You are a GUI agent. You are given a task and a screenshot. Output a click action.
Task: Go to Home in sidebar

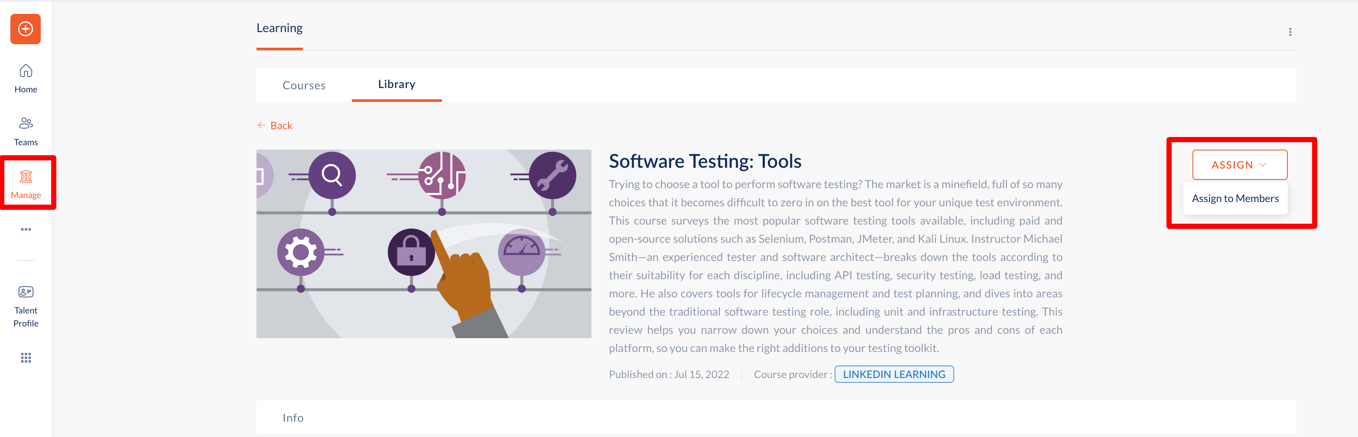tap(26, 78)
